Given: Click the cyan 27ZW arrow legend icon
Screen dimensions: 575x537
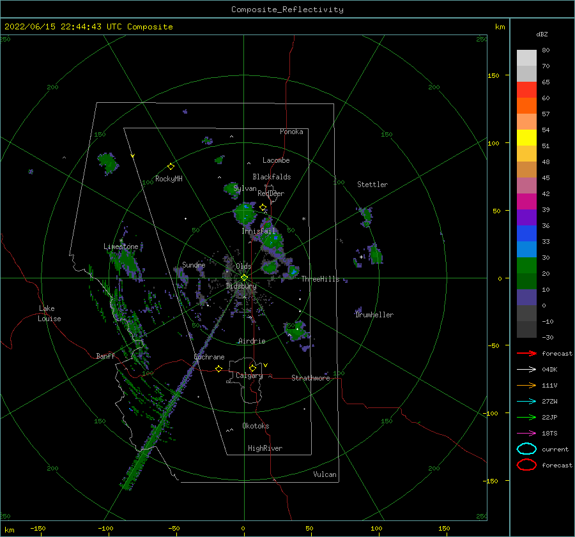Looking at the screenshot, I should [526, 402].
